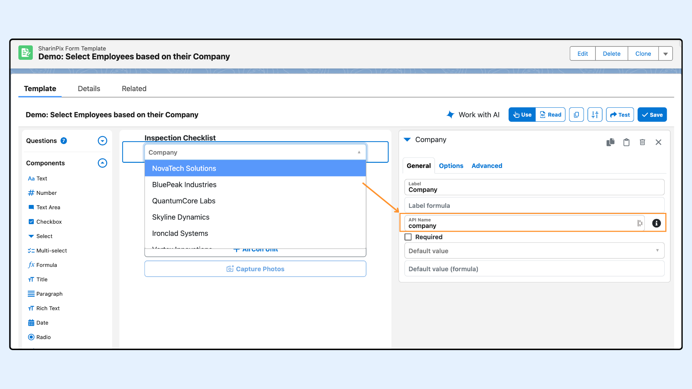This screenshot has width=692, height=389.
Task: Click the Save button
Action: [x=652, y=115]
